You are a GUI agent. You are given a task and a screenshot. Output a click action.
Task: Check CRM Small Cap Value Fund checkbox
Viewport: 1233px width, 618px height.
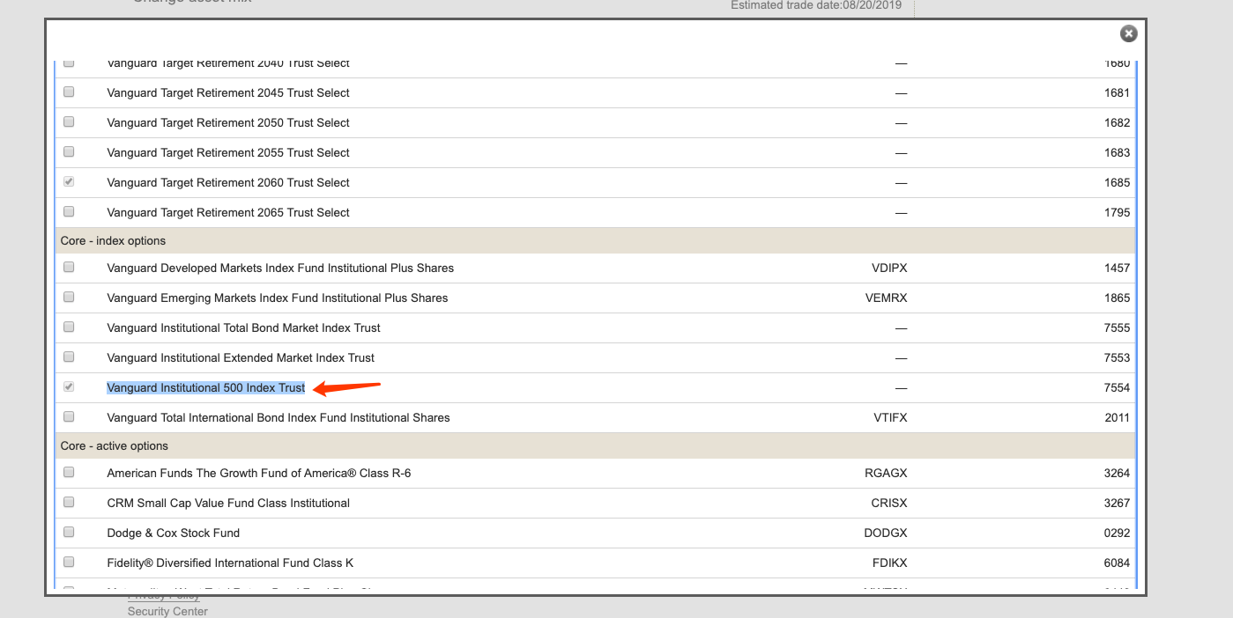pyautogui.click(x=69, y=502)
